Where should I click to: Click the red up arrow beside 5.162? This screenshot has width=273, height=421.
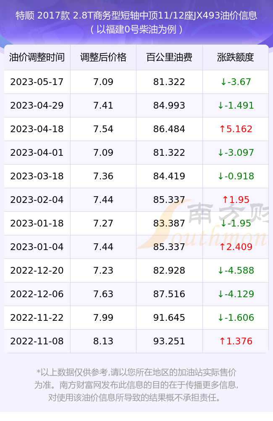tap(222, 129)
